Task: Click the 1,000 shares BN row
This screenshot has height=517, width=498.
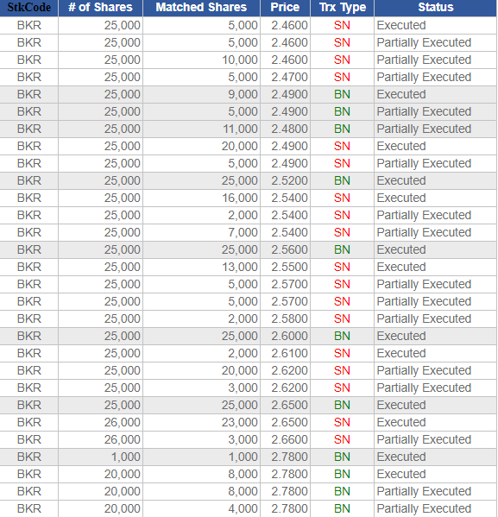Action: click(x=249, y=457)
